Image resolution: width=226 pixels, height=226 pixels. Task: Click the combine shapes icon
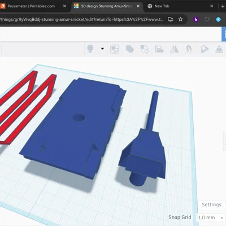pos(129,49)
